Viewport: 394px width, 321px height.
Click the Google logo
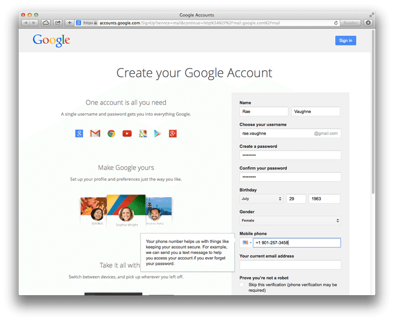tap(51, 40)
